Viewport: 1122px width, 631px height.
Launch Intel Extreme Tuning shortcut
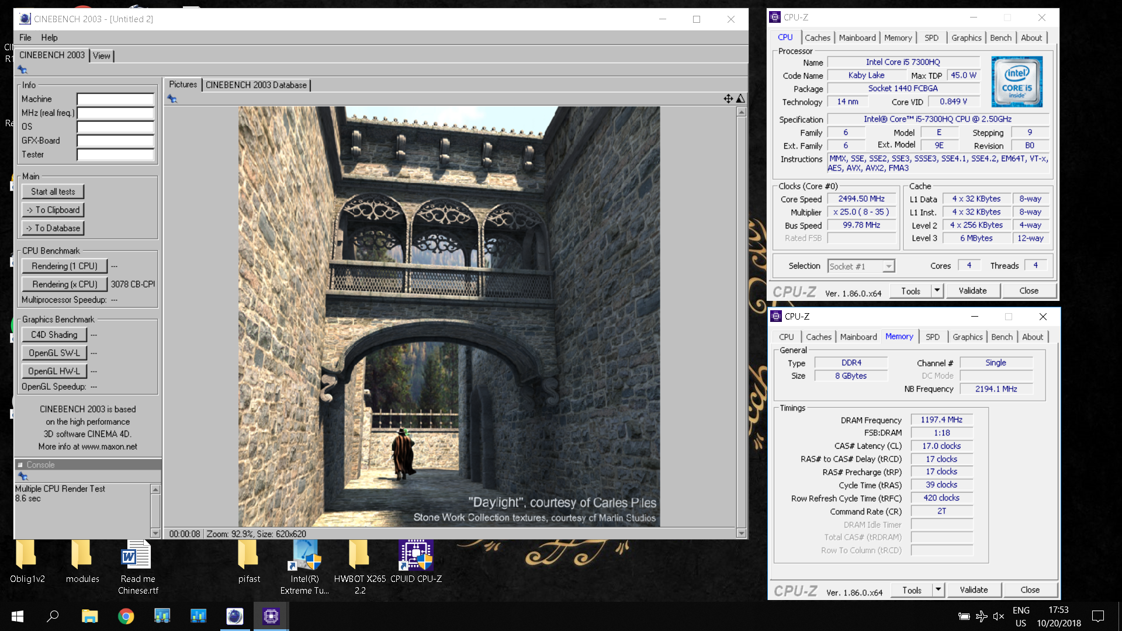[x=304, y=567]
